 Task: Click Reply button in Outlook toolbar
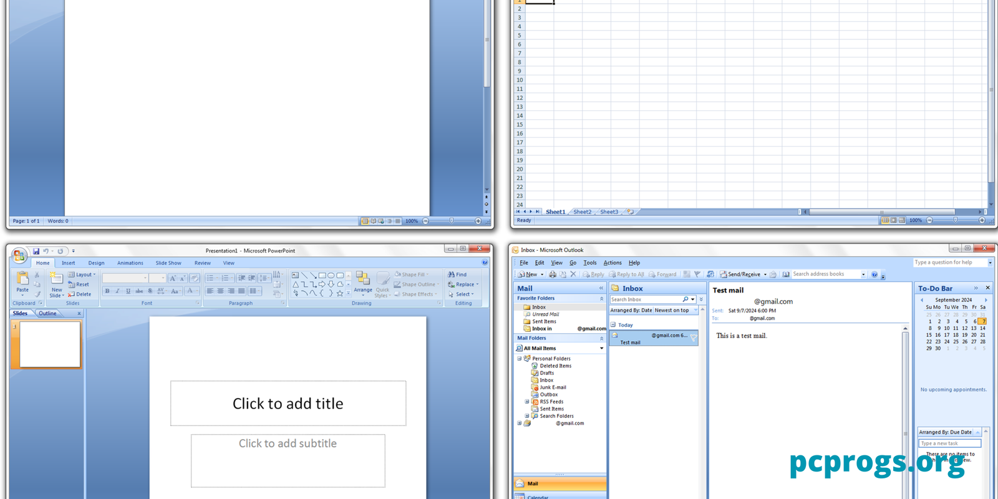pyautogui.click(x=593, y=274)
